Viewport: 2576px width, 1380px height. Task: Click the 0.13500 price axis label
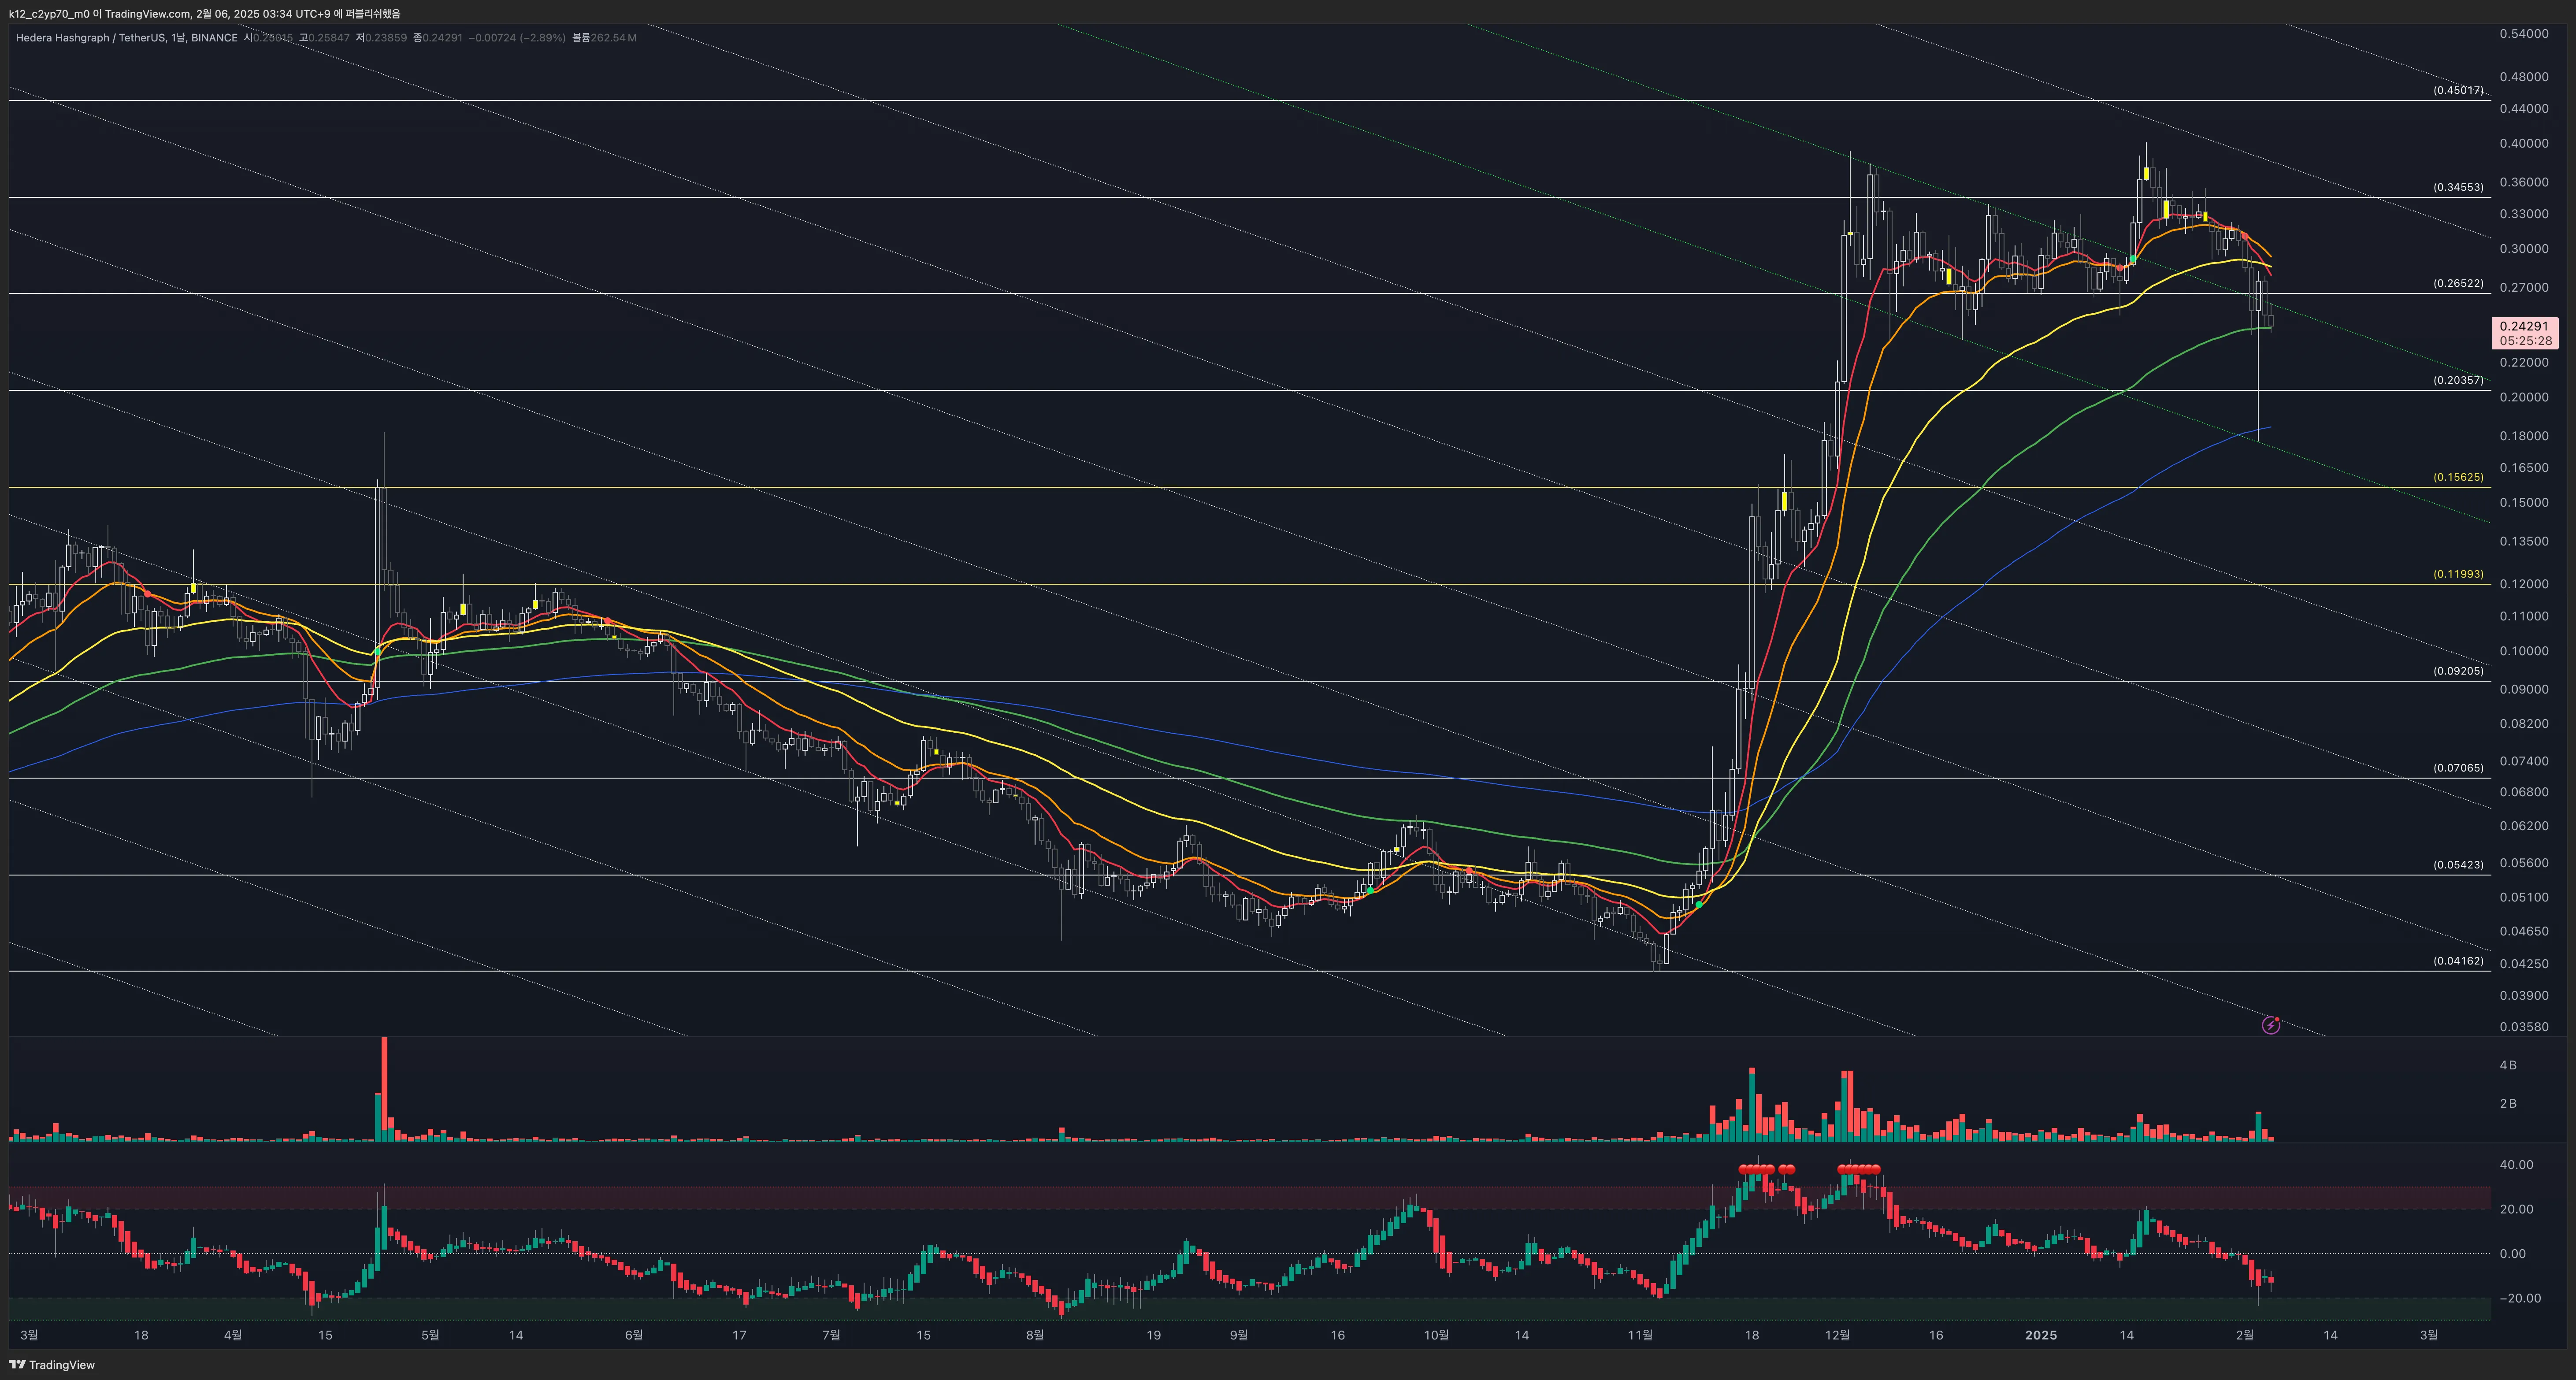point(2524,542)
